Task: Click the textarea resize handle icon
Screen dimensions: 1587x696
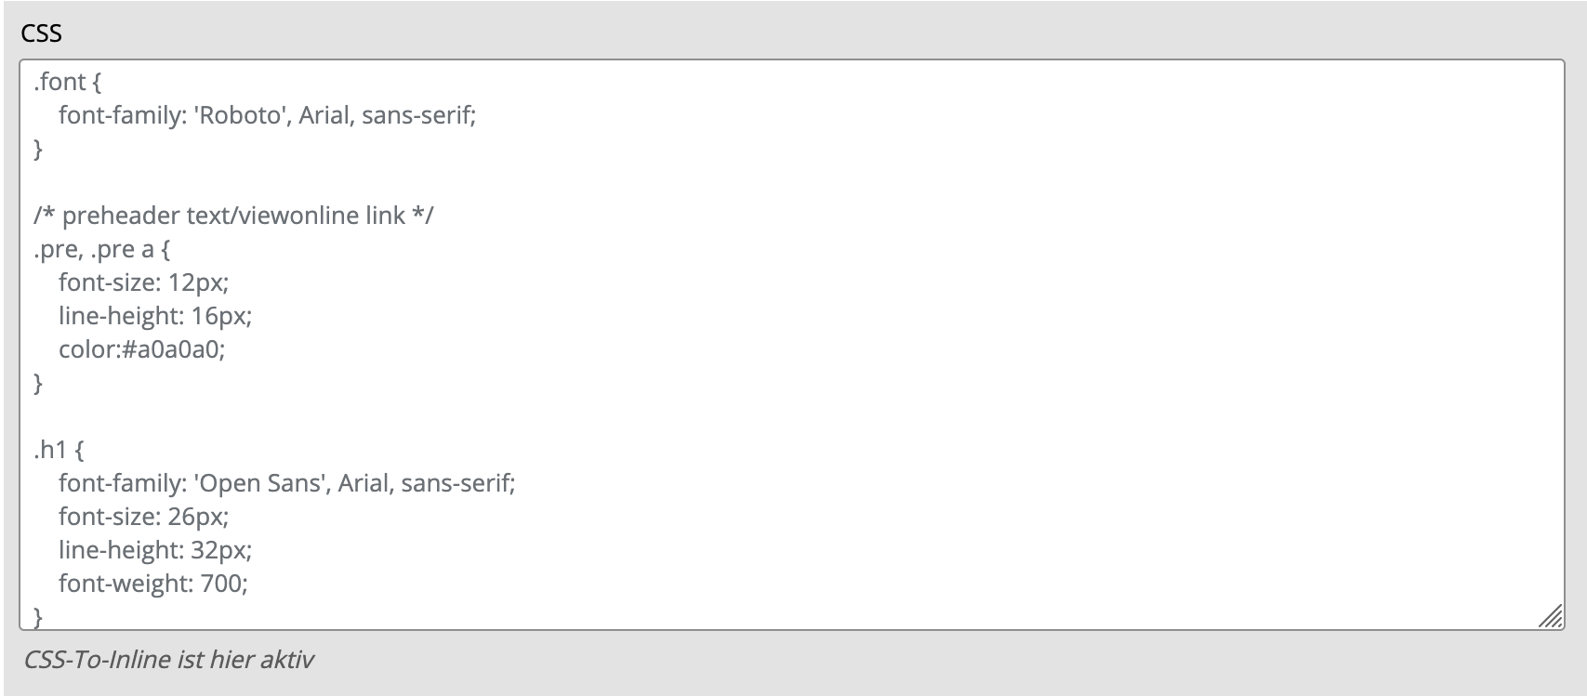Action: 1550,616
